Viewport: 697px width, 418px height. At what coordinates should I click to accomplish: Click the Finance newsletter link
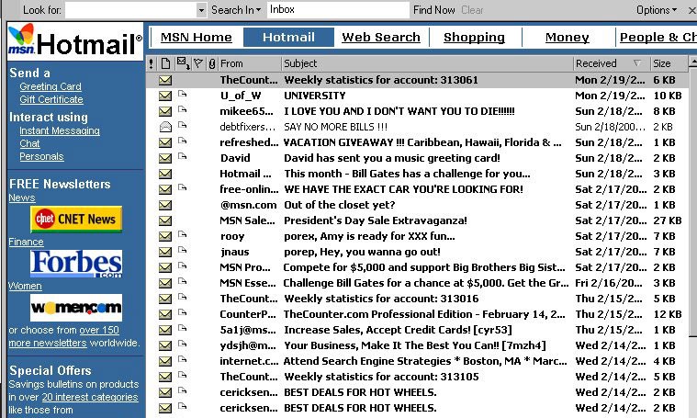click(26, 242)
